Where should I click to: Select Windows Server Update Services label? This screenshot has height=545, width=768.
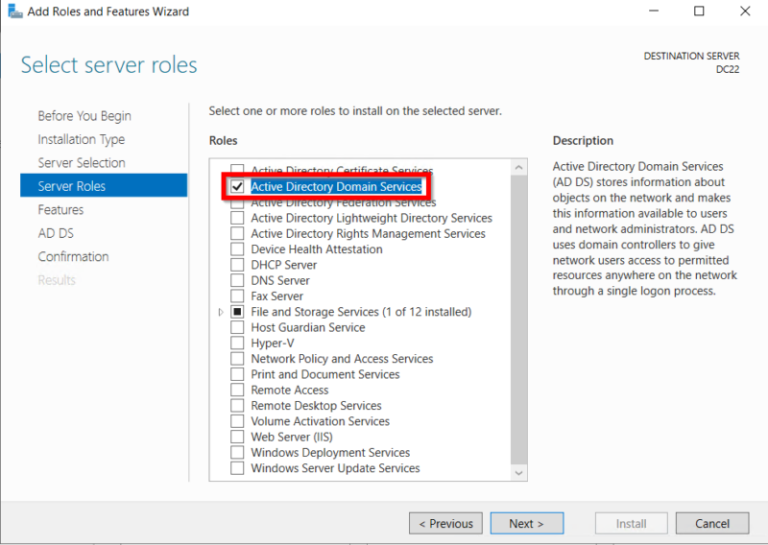click(335, 468)
